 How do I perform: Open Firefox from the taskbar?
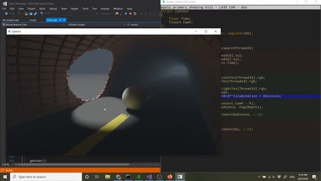[x=170, y=176]
